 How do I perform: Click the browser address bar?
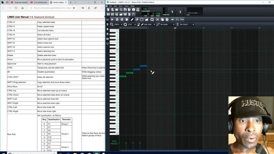(52, 8)
